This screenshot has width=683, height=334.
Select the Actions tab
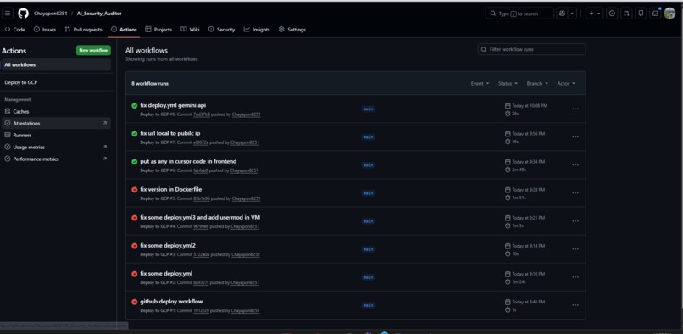point(124,30)
